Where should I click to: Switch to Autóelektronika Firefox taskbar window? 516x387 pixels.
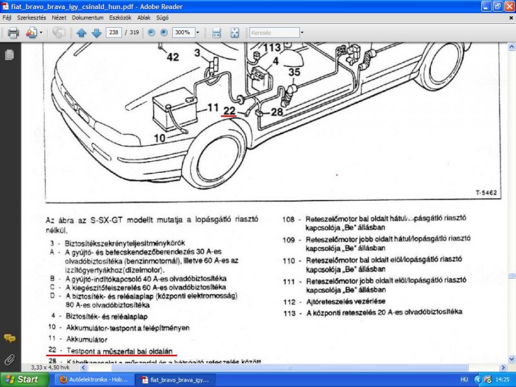(x=94, y=380)
